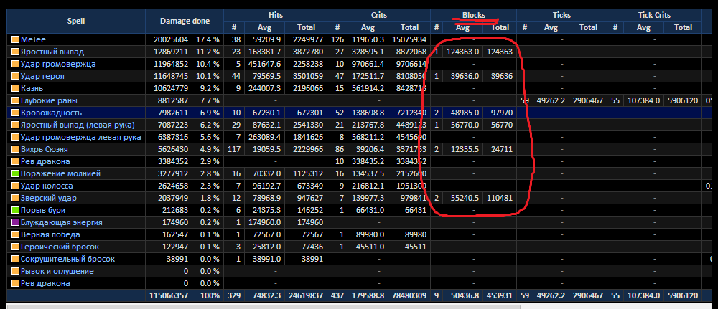Select Вихрь Сюэня hits count 117
This screenshot has height=309, width=718.
[x=235, y=149]
